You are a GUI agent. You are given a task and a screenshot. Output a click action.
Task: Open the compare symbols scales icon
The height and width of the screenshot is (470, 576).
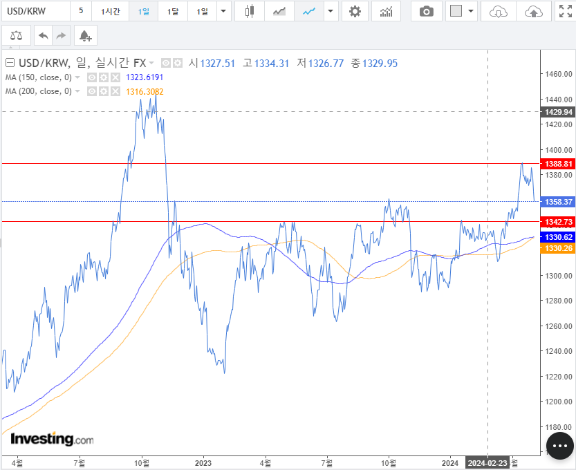click(x=16, y=36)
